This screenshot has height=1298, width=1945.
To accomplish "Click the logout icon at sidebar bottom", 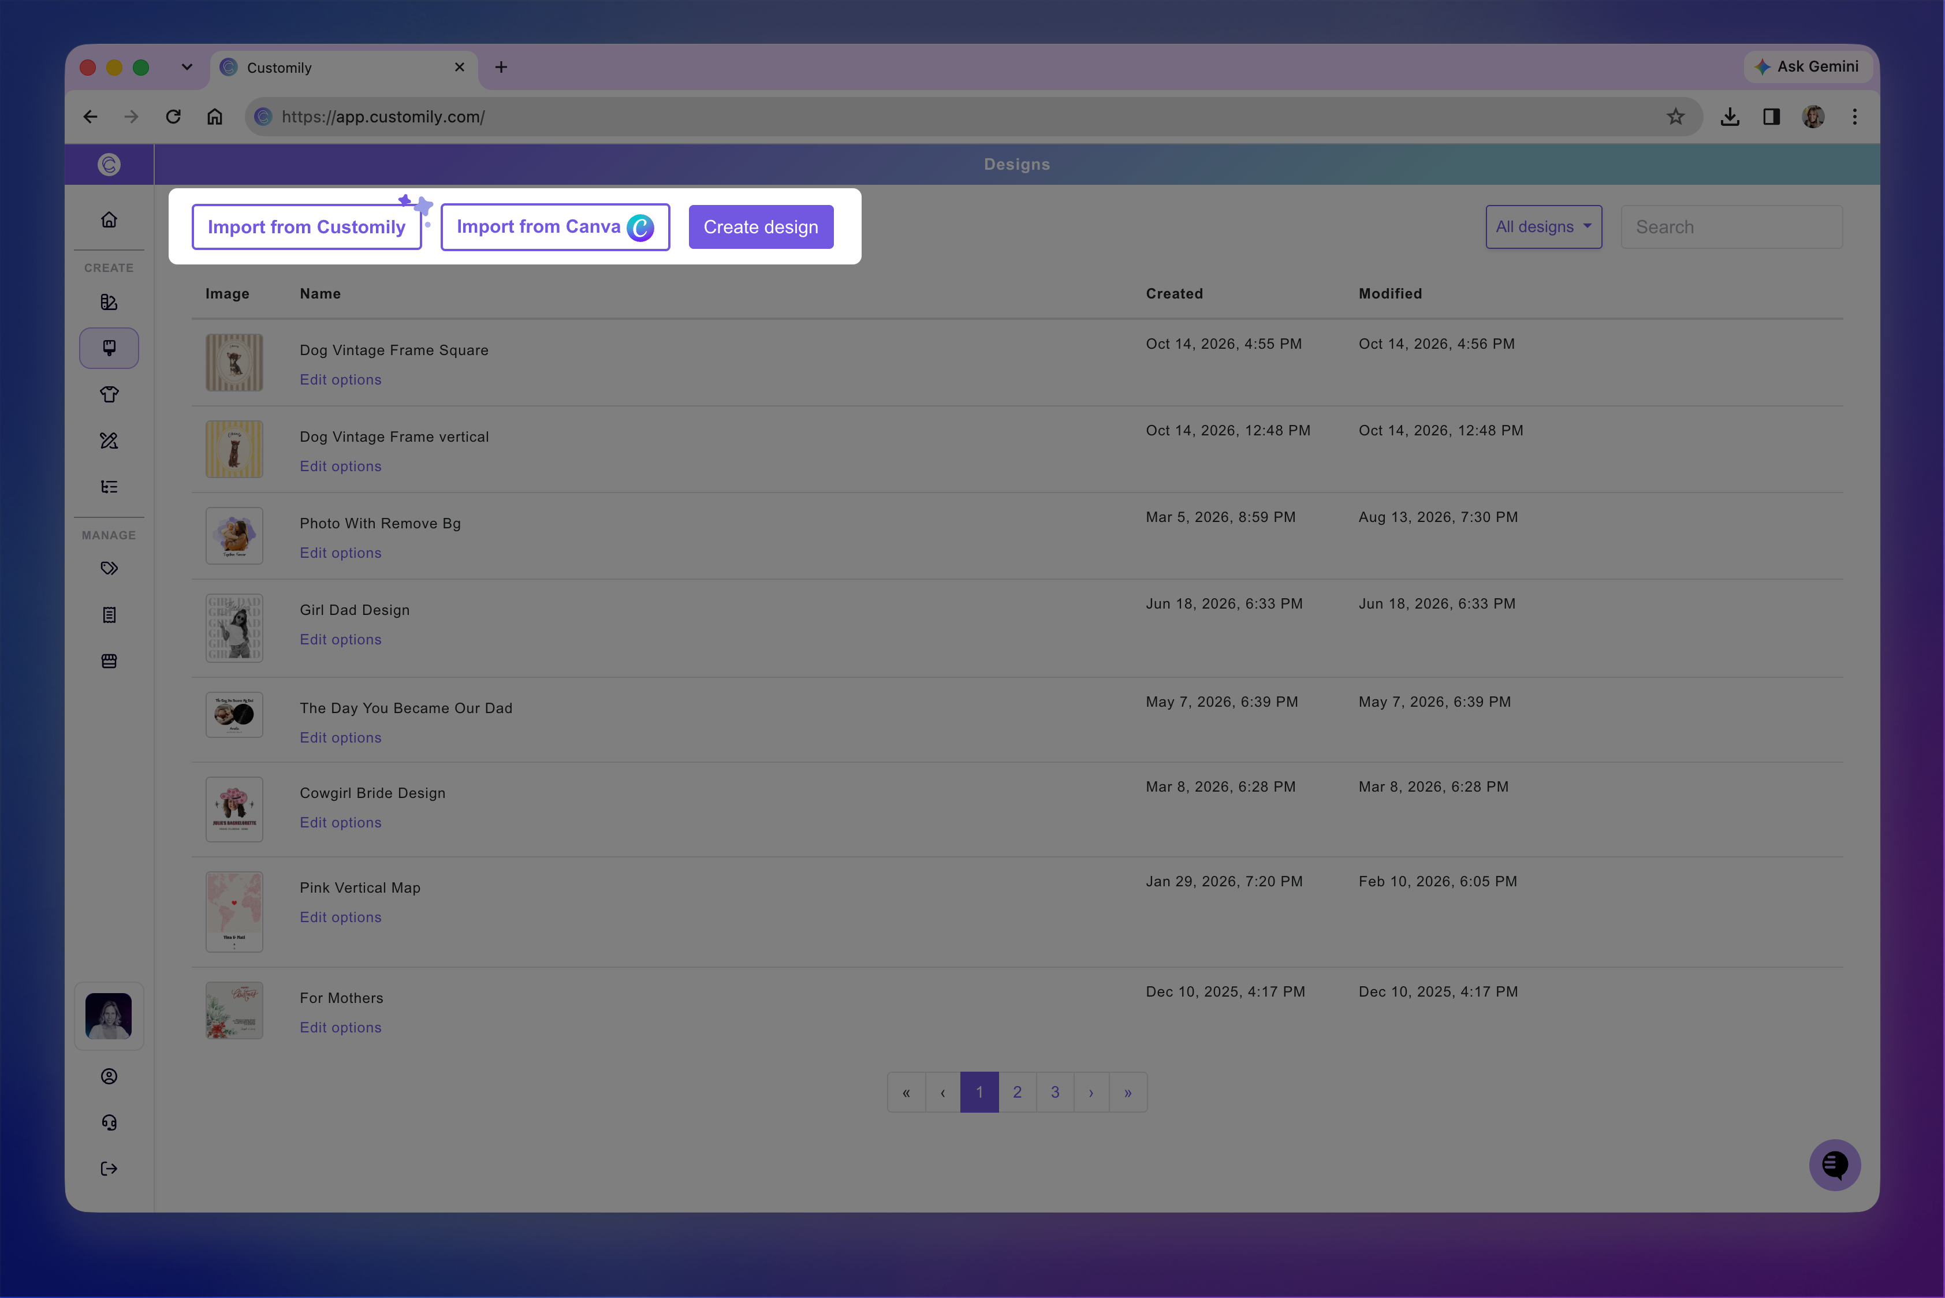I will (x=109, y=1169).
